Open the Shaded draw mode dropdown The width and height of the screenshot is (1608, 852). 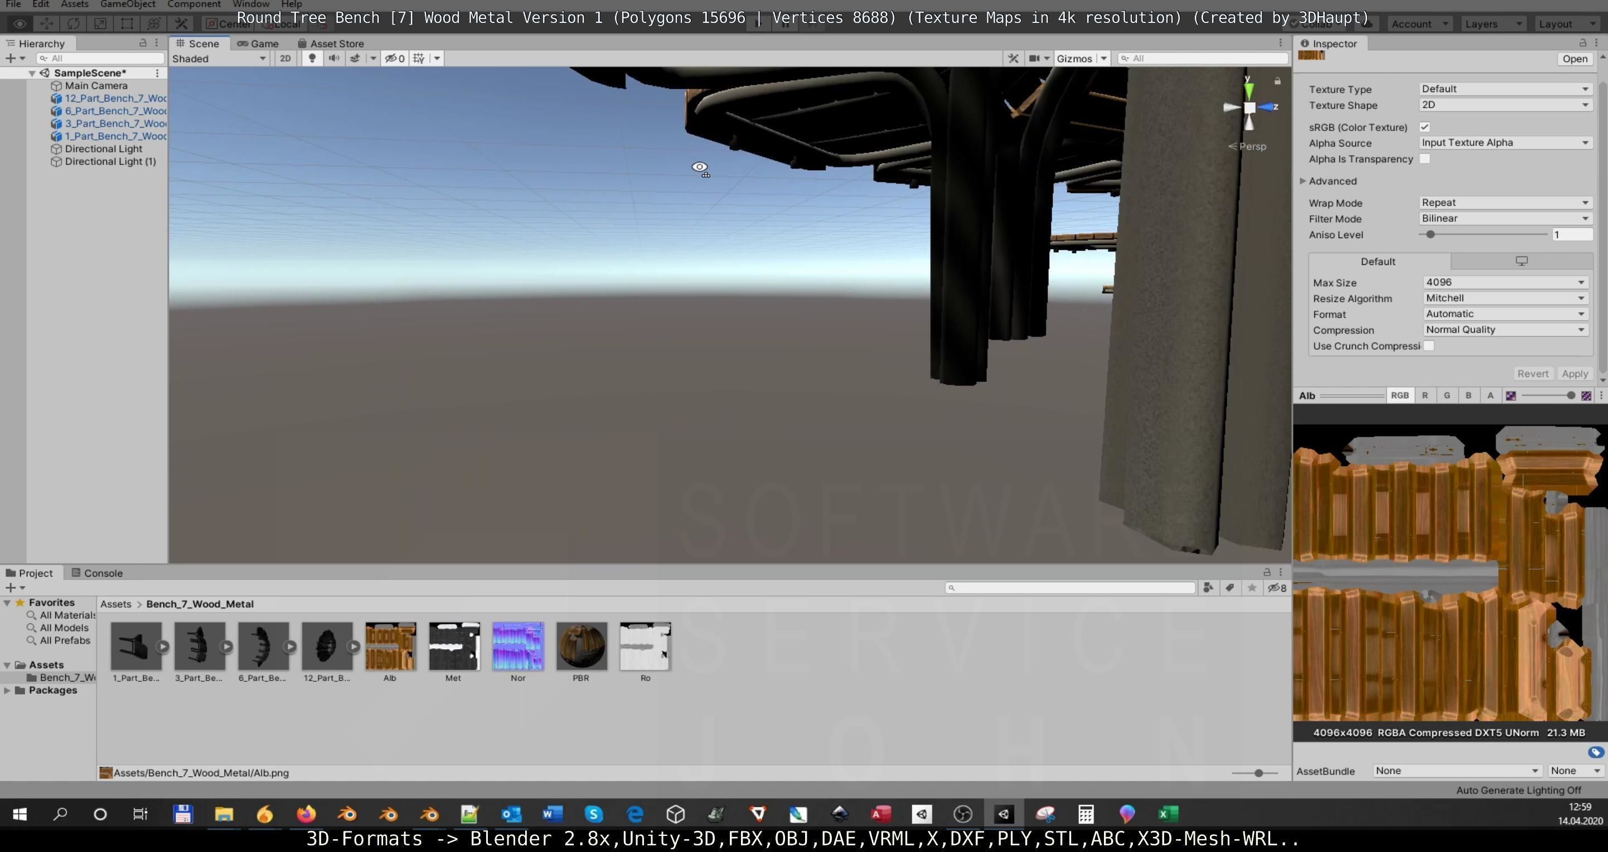(x=219, y=58)
